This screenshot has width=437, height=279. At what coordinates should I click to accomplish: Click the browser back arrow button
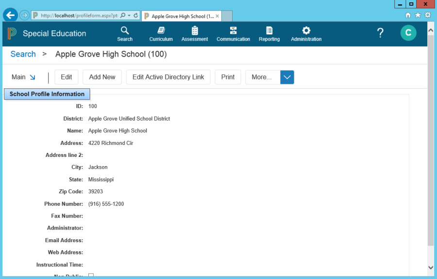click(10, 15)
